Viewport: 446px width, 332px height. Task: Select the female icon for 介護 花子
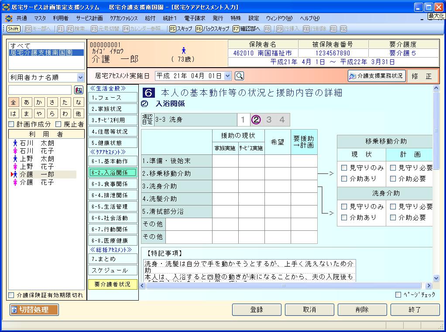(x=15, y=182)
